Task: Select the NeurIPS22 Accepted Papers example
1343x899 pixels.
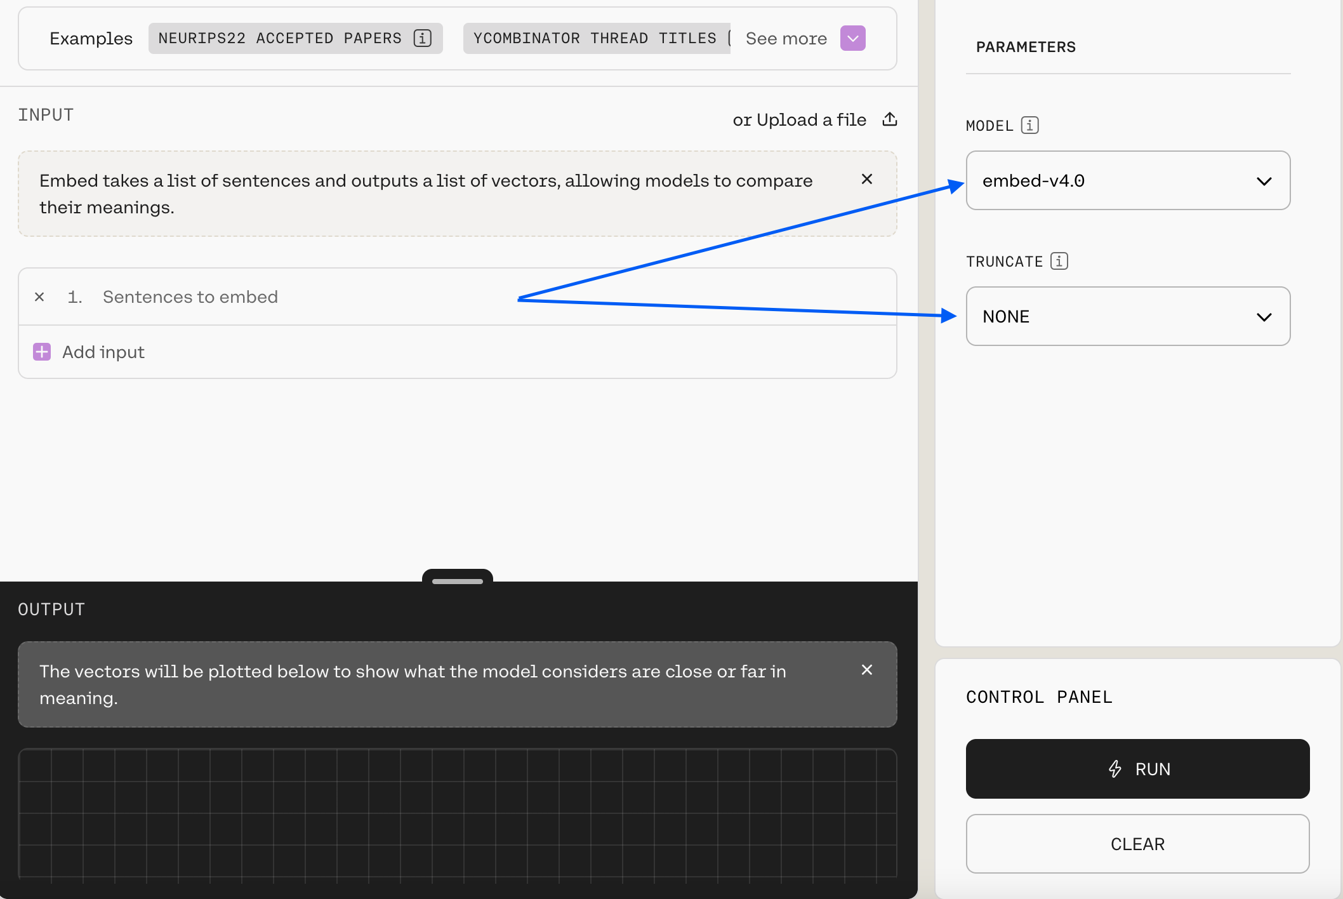Action: click(x=279, y=38)
